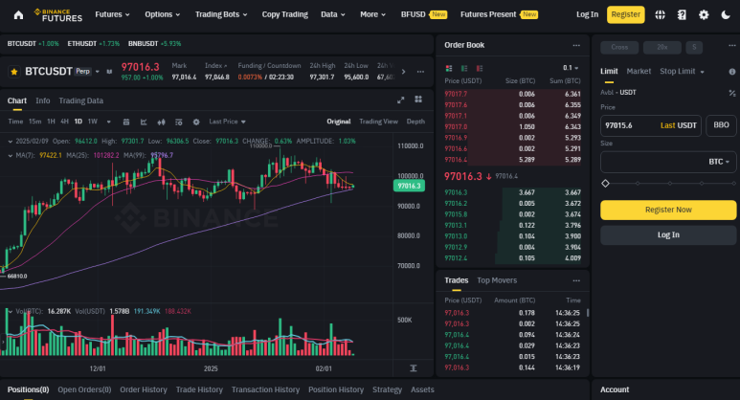Open the fee calculator percent icon
Image resolution: width=740 pixels, height=400 pixels.
(732, 93)
